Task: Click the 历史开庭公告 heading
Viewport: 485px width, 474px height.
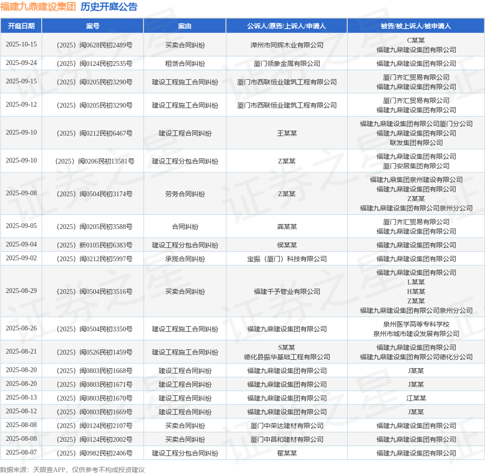Action: click(109, 7)
